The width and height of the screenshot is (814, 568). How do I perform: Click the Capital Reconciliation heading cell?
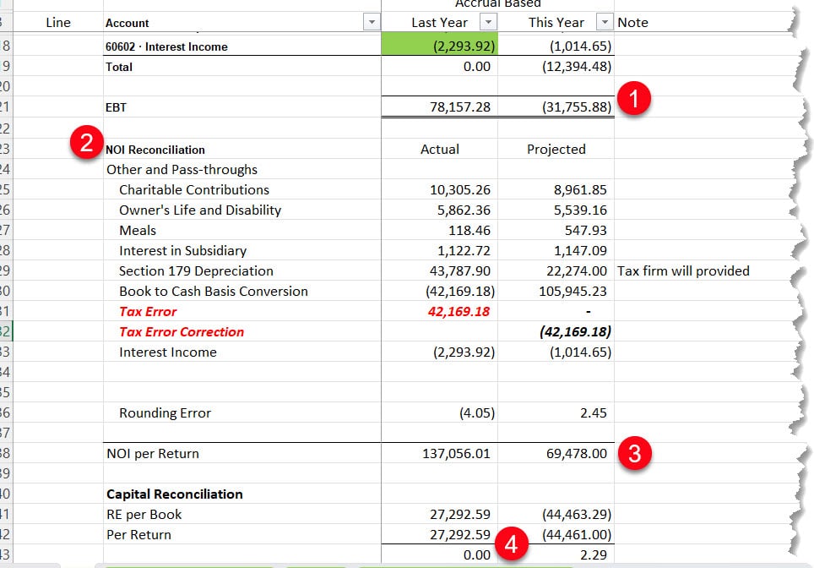(241, 494)
